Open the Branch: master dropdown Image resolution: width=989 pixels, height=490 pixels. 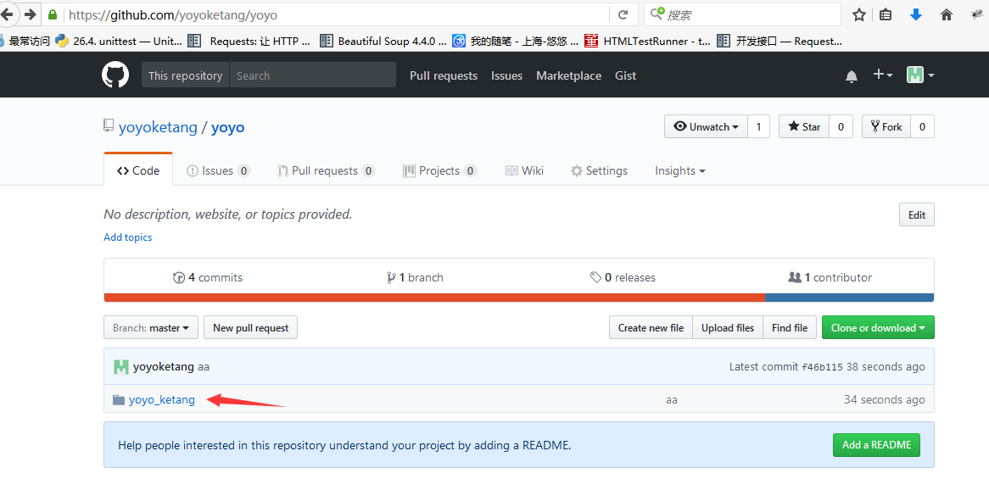click(x=151, y=328)
